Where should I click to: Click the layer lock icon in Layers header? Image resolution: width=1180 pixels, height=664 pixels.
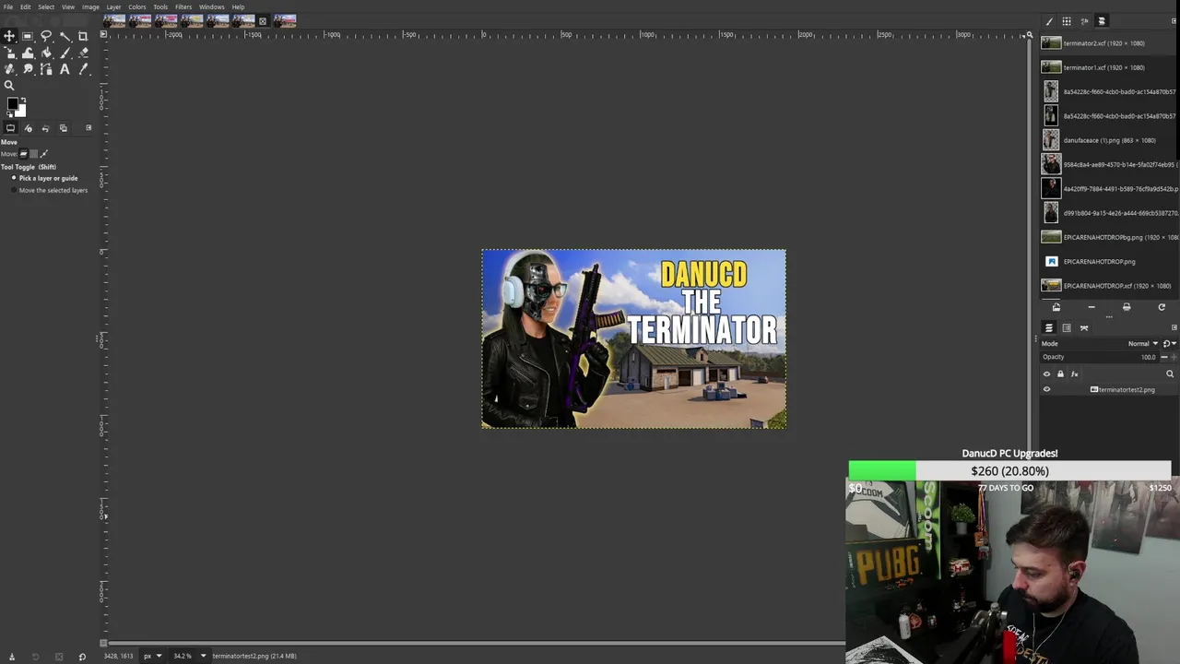(1060, 373)
